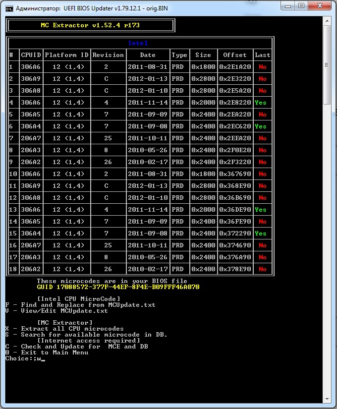Viewport: 337px width, 409px height.
Task: Click offset 0x374690 in row 16
Action: (x=235, y=245)
